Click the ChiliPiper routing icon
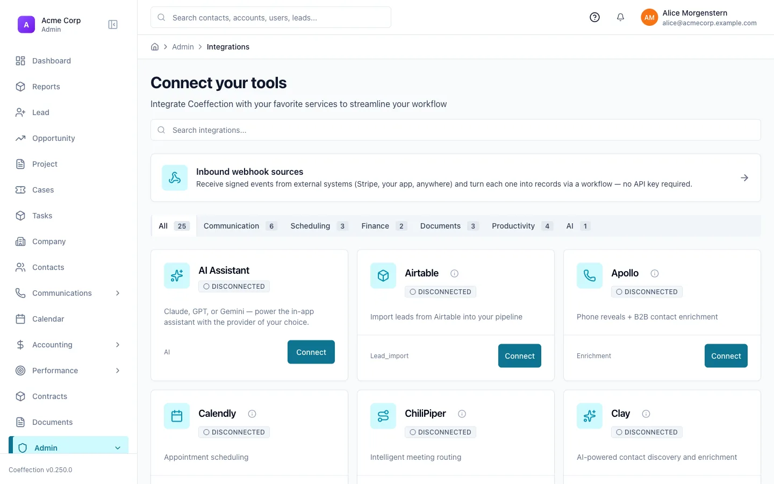 [383, 416]
